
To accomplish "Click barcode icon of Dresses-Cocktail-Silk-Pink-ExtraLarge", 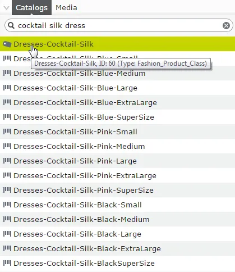I will (7, 175).
